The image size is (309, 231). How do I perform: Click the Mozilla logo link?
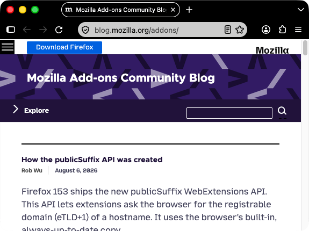pos(272,50)
